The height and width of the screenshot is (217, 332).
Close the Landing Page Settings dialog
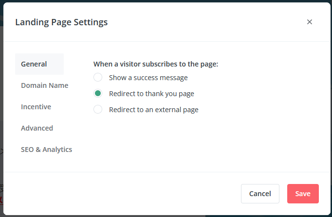[309, 22]
